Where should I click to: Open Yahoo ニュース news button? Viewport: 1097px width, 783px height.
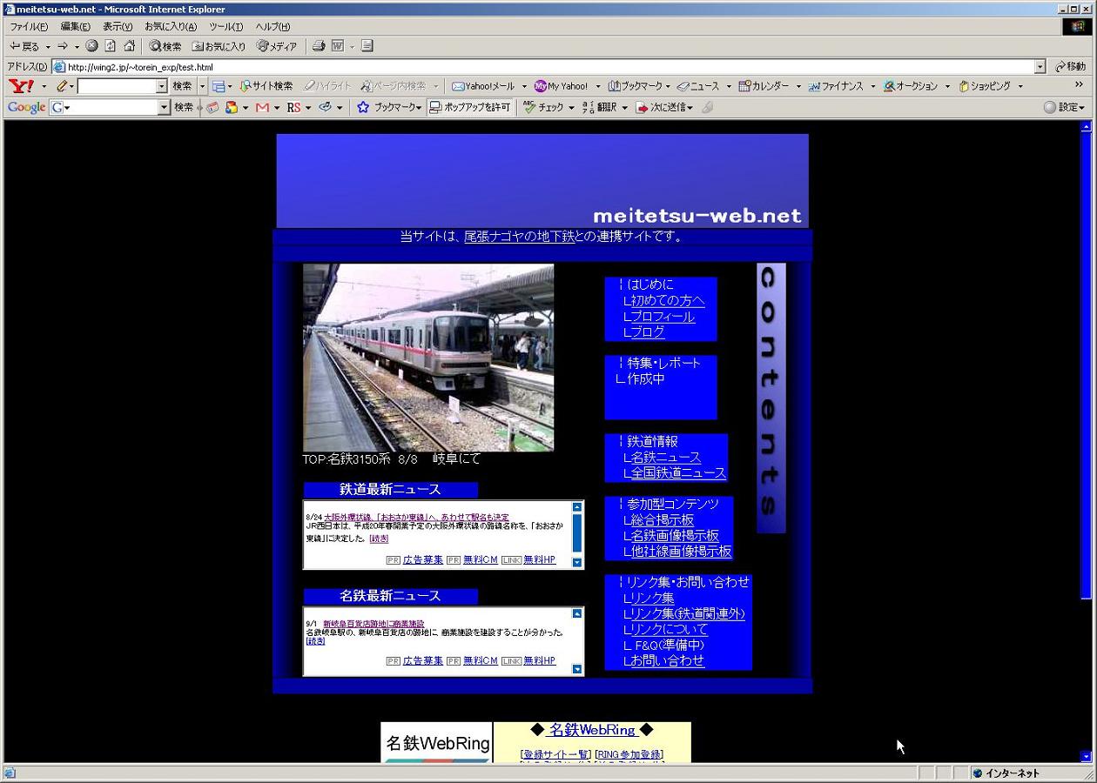(698, 86)
